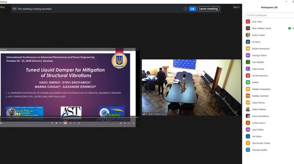Click the screen share icon next to IEMC IPMach
This screenshot has width=294, height=164.
[x=290, y=28]
